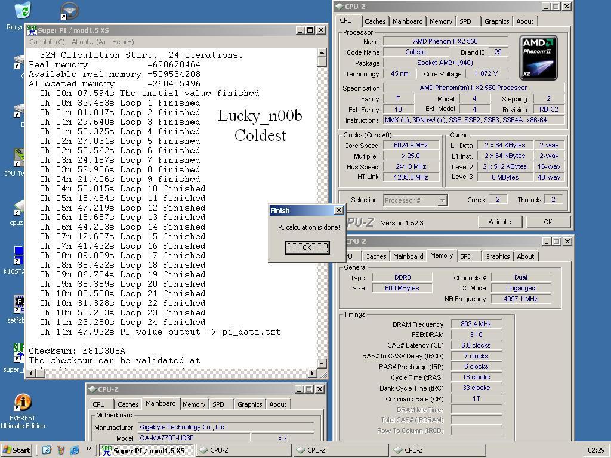Open About tab in memory CPU-Z window

525,256
